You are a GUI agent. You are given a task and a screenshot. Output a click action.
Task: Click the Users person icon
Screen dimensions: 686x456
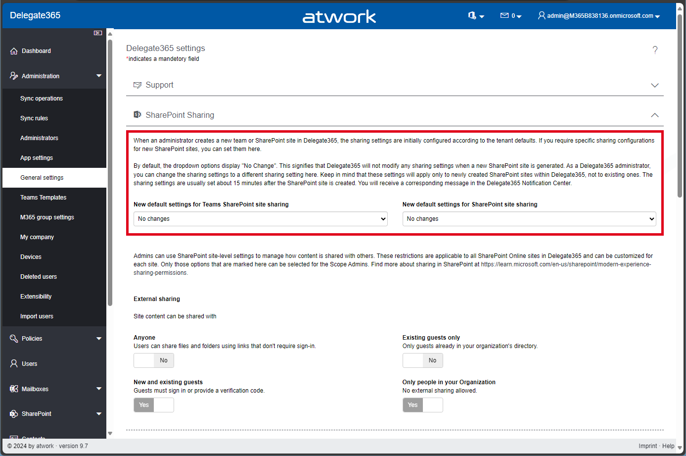14,364
